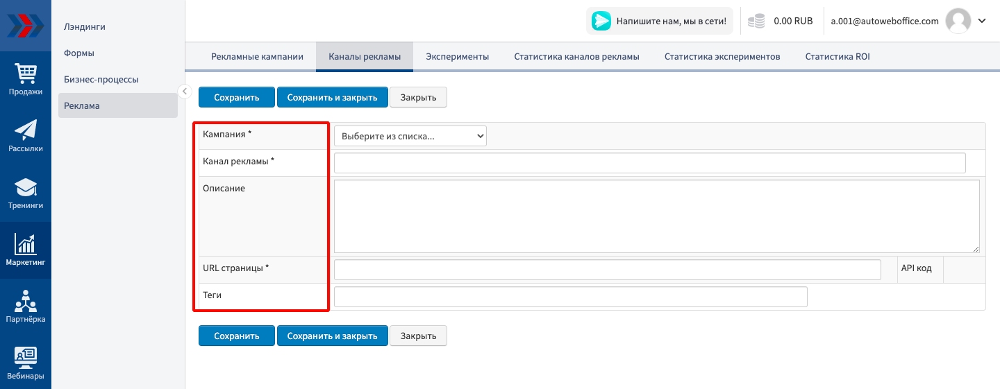The width and height of the screenshot is (1000, 389).
Task: Select the Маркетинг chart icon
Action: 25,250
